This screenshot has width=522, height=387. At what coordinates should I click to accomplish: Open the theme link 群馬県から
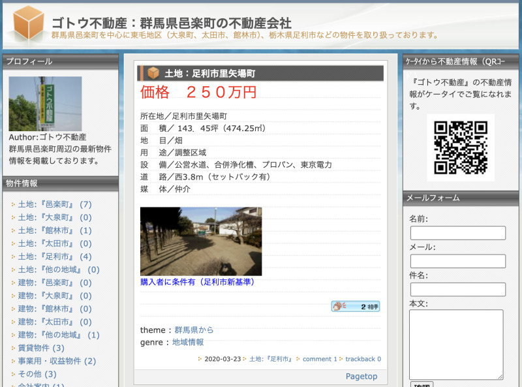[194, 330]
